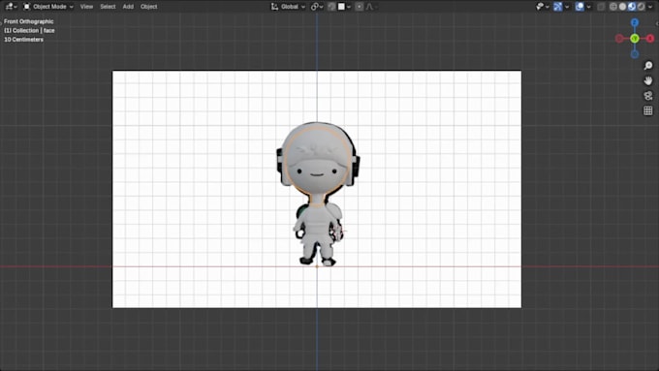The width and height of the screenshot is (659, 371).
Task: Open the Object menu
Action: tap(149, 7)
